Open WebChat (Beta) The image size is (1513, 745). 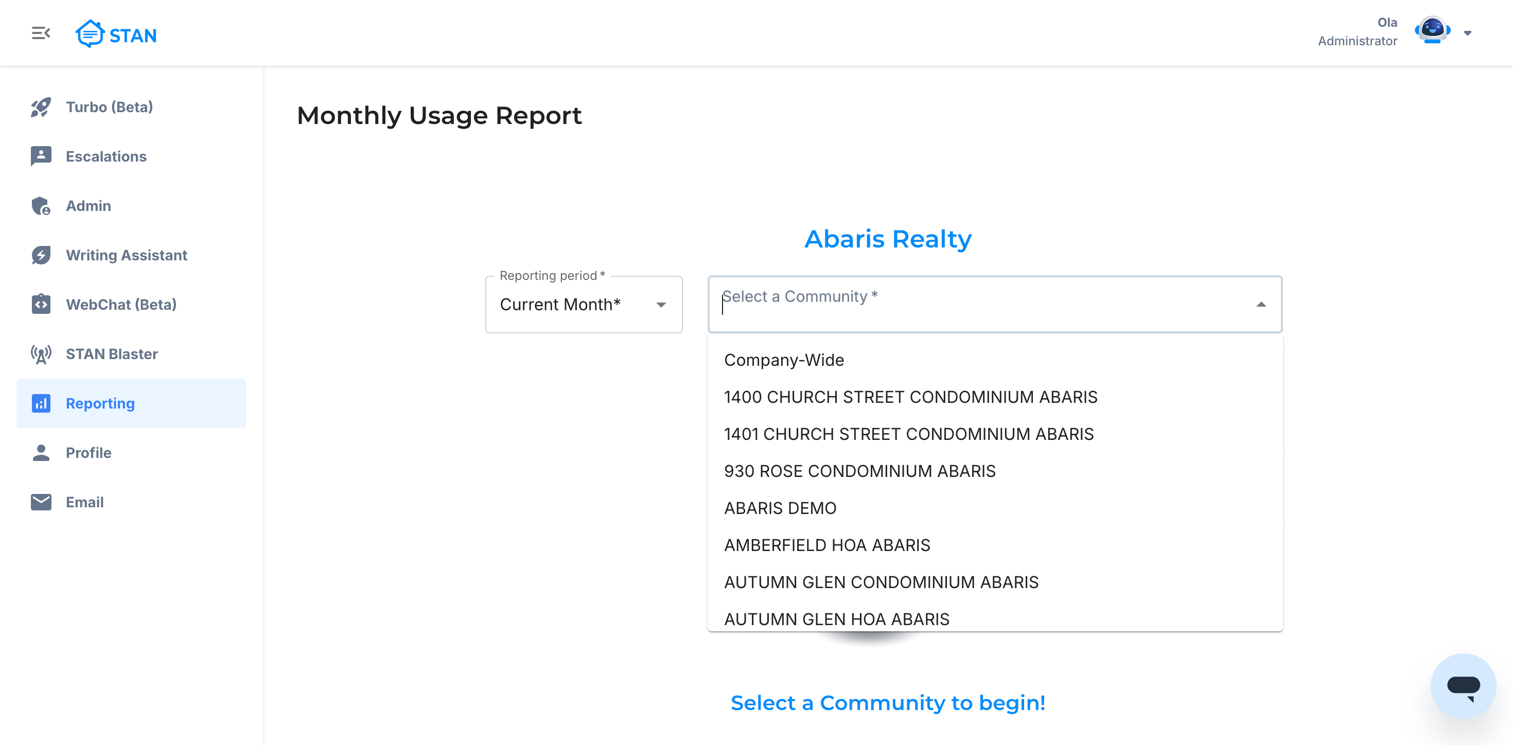pyautogui.click(x=131, y=305)
